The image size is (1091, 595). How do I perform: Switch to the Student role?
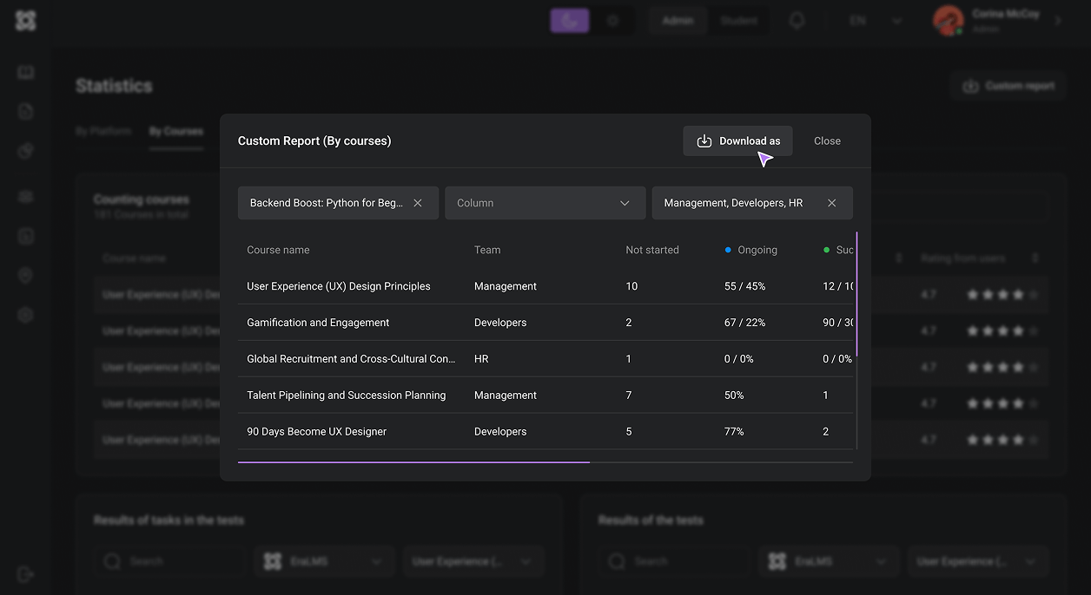[738, 20]
